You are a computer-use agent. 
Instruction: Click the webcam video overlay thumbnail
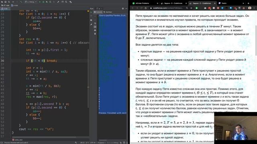[x=236, y=128]
